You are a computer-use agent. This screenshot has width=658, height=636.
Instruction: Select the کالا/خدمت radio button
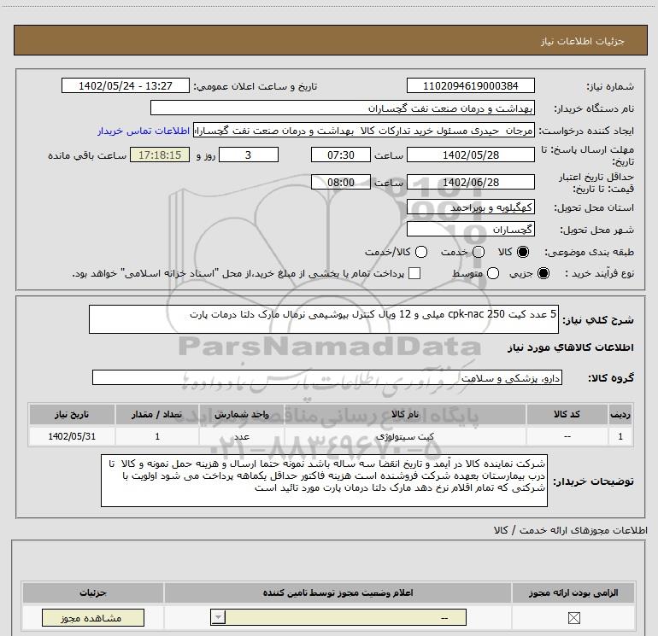tap(421, 252)
